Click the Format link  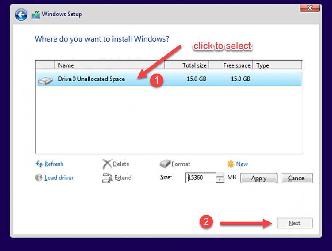[181, 164]
